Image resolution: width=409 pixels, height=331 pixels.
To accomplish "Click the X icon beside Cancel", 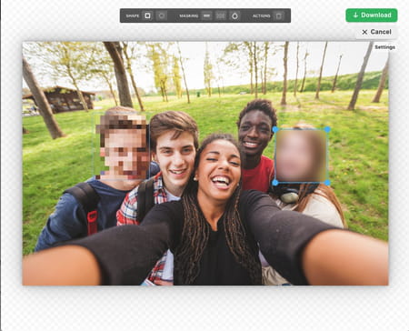I will tap(364, 32).
